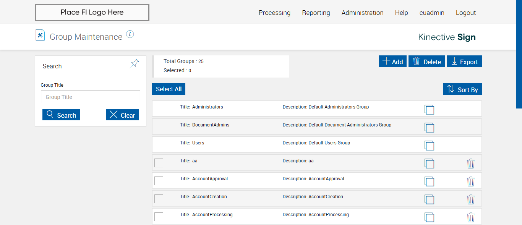This screenshot has width=522, height=225.
Task: Click the info icon beside Group Maintenance
Action: click(130, 34)
